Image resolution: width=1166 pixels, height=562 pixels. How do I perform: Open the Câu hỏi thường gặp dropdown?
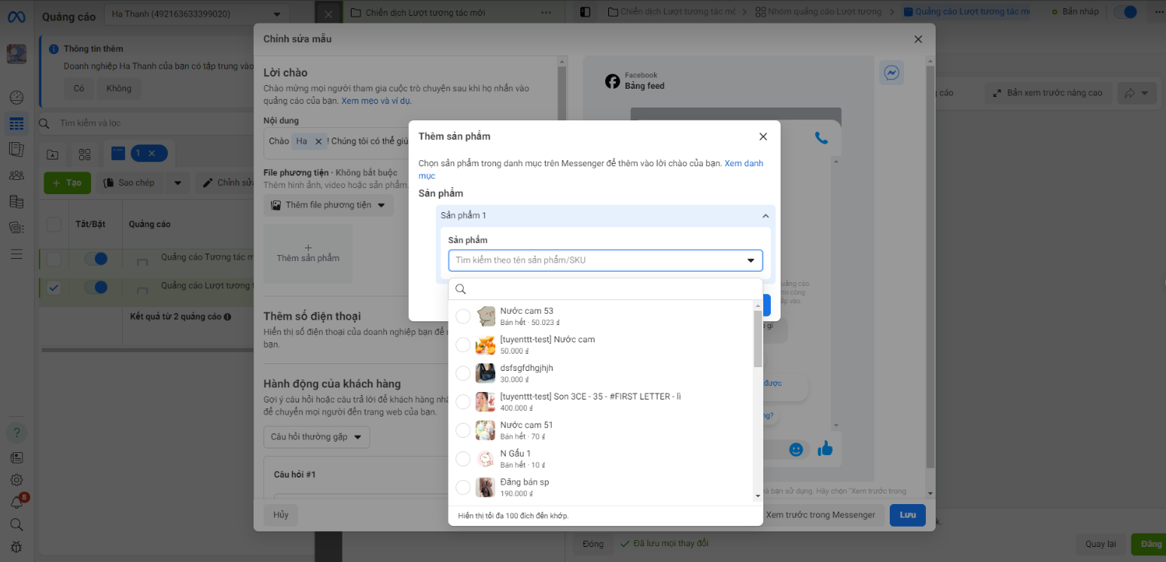(x=316, y=437)
